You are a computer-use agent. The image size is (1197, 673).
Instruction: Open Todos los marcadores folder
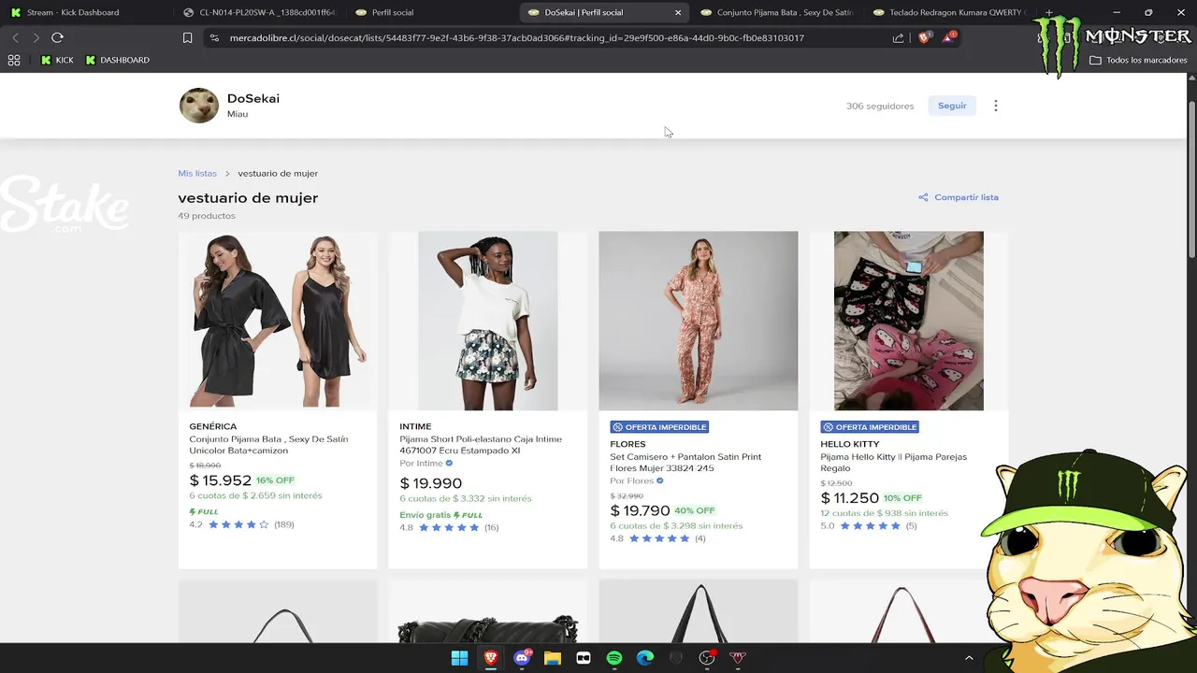coord(1138,60)
